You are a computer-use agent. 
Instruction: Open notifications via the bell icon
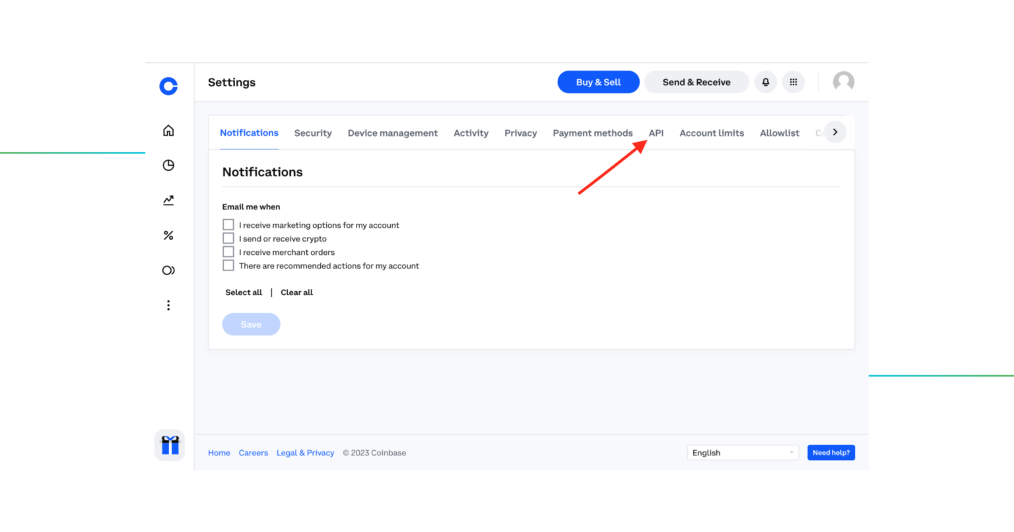point(765,82)
